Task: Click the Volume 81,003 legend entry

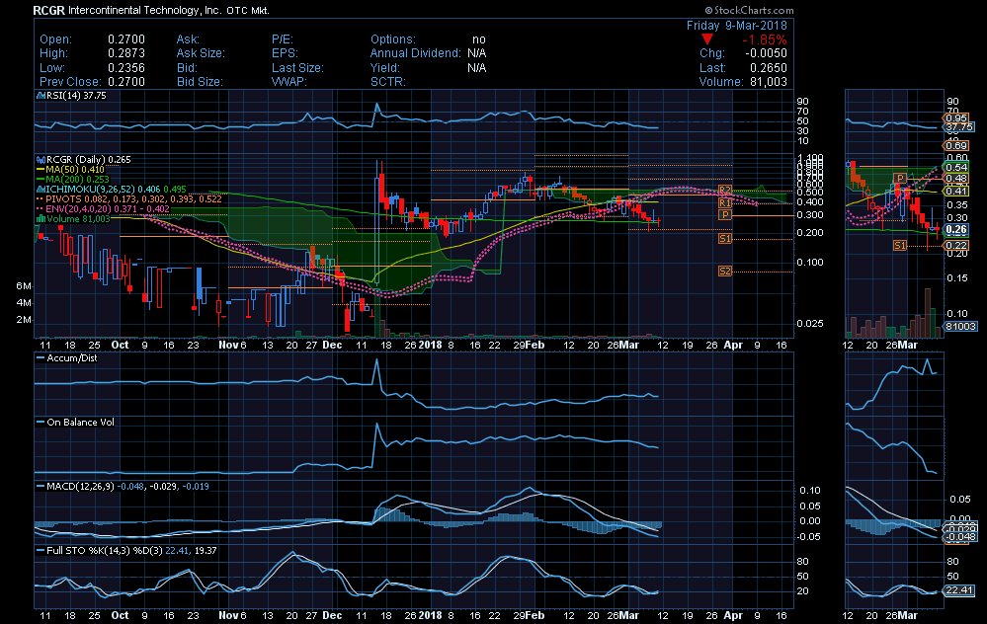Action: coord(73,219)
